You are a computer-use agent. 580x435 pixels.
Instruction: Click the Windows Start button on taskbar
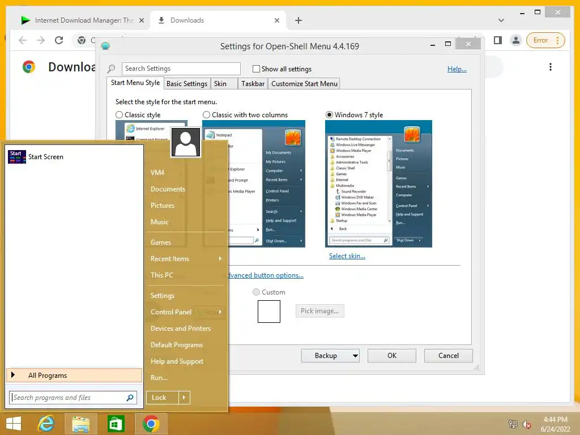pyautogui.click(x=14, y=424)
